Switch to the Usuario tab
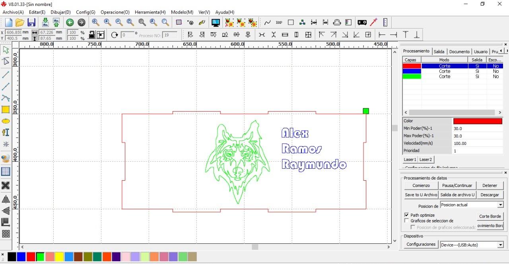 pos(480,52)
